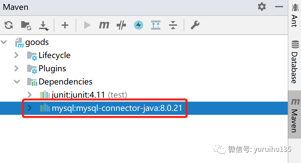Execute Maven goal 'm' icon
This screenshot has height=163, width=301.
point(104,25)
